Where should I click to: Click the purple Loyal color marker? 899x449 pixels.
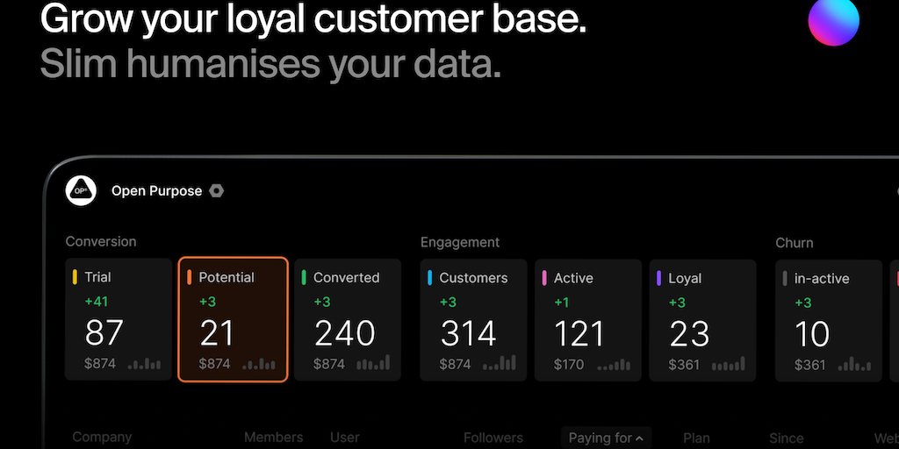tap(658, 278)
